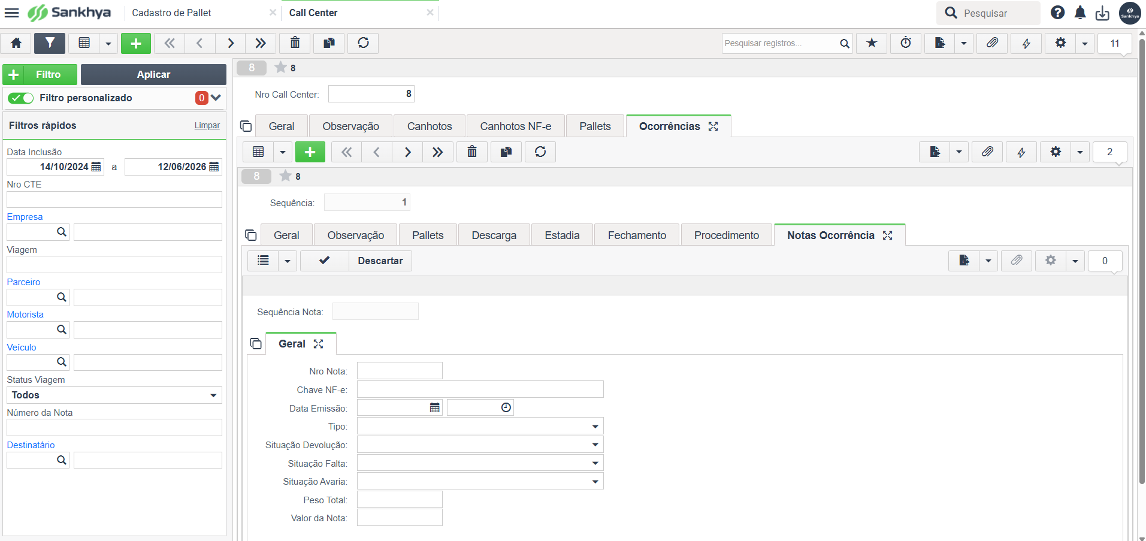Image resolution: width=1146 pixels, height=541 pixels.
Task: Open the Descarga tab
Action: click(494, 235)
